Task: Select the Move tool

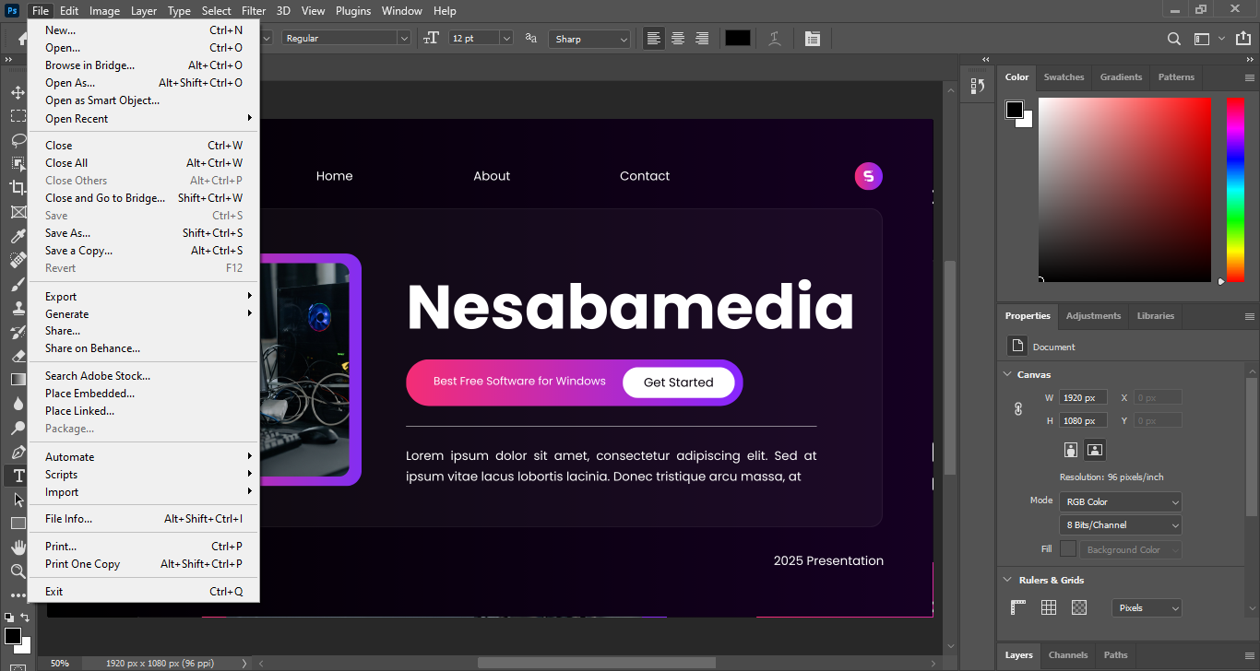Action: pyautogui.click(x=18, y=93)
